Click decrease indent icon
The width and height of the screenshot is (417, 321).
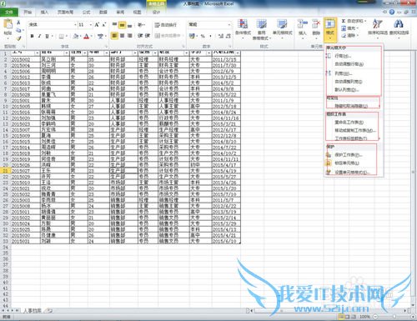(x=140, y=36)
